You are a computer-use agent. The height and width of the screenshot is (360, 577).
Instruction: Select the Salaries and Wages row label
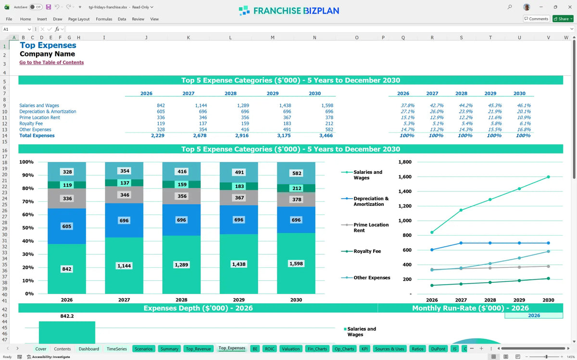tap(39, 106)
